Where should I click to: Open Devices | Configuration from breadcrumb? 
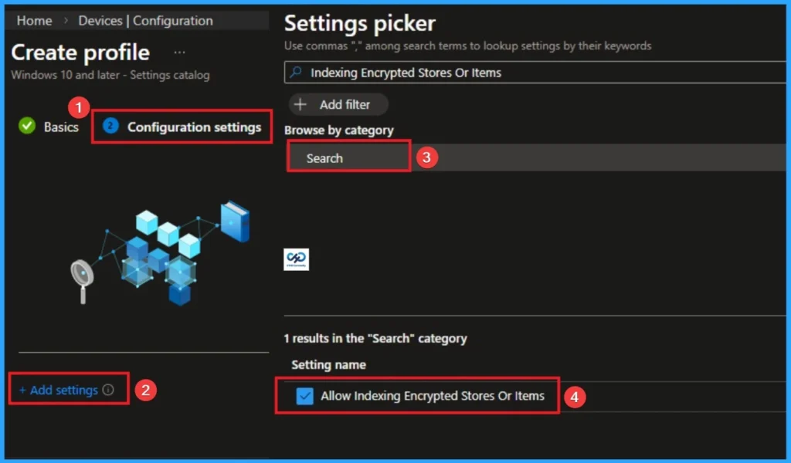(144, 21)
